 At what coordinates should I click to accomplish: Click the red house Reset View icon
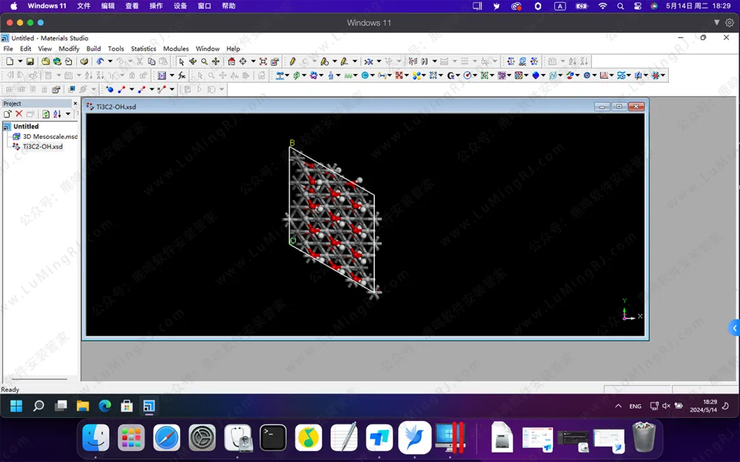coord(232,62)
